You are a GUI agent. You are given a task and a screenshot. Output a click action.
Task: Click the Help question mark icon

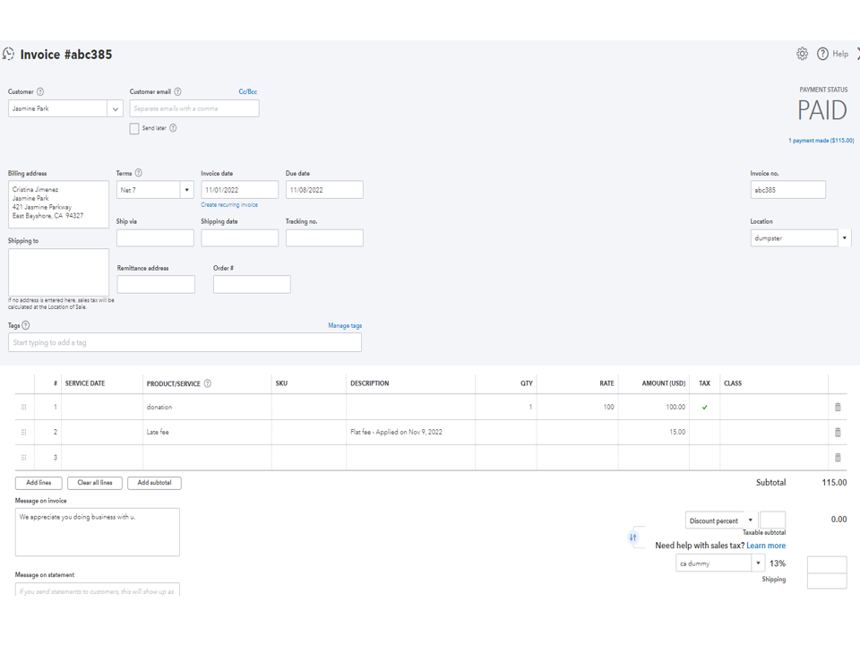pyautogui.click(x=822, y=54)
